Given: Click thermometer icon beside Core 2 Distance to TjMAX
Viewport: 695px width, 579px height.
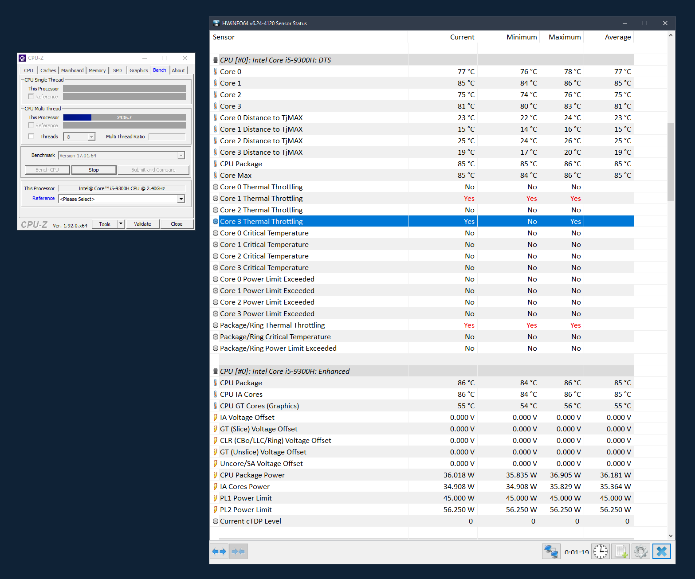Looking at the screenshot, I should [x=216, y=141].
